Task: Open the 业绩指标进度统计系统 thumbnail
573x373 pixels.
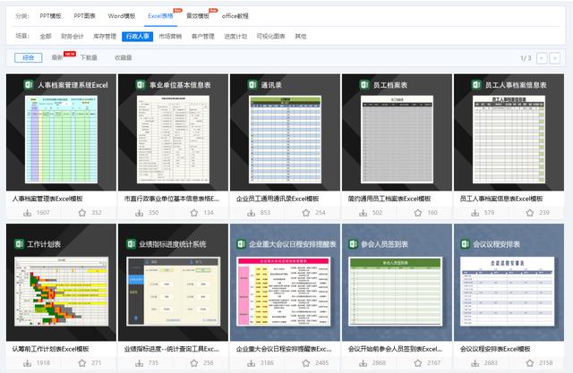Action: coord(173,283)
